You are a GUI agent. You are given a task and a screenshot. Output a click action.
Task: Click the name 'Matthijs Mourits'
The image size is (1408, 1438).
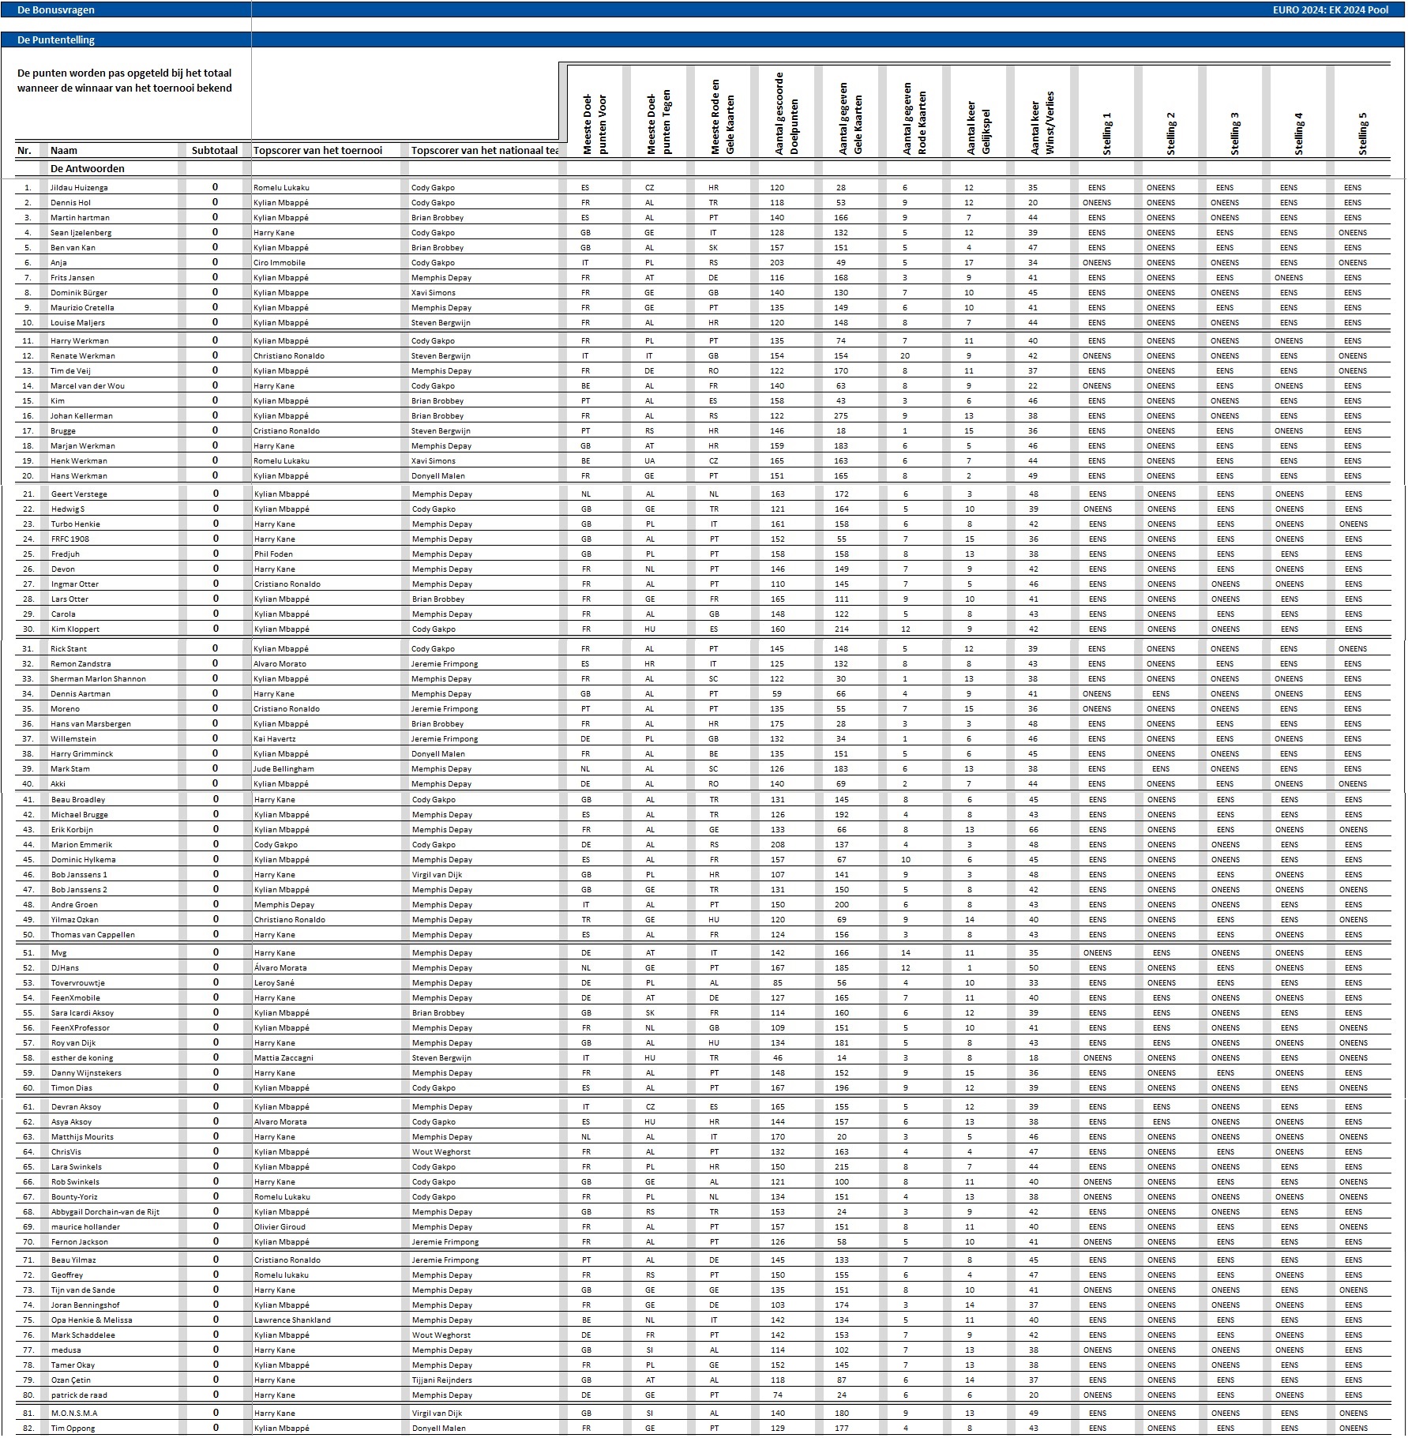(82, 1137)
